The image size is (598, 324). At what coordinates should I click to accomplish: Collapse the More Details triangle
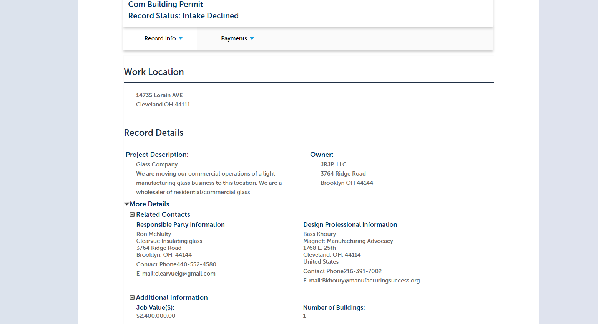126,204
